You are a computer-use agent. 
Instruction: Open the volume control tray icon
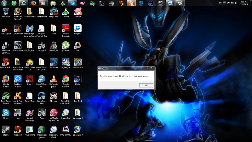click(x=236, y=3)
